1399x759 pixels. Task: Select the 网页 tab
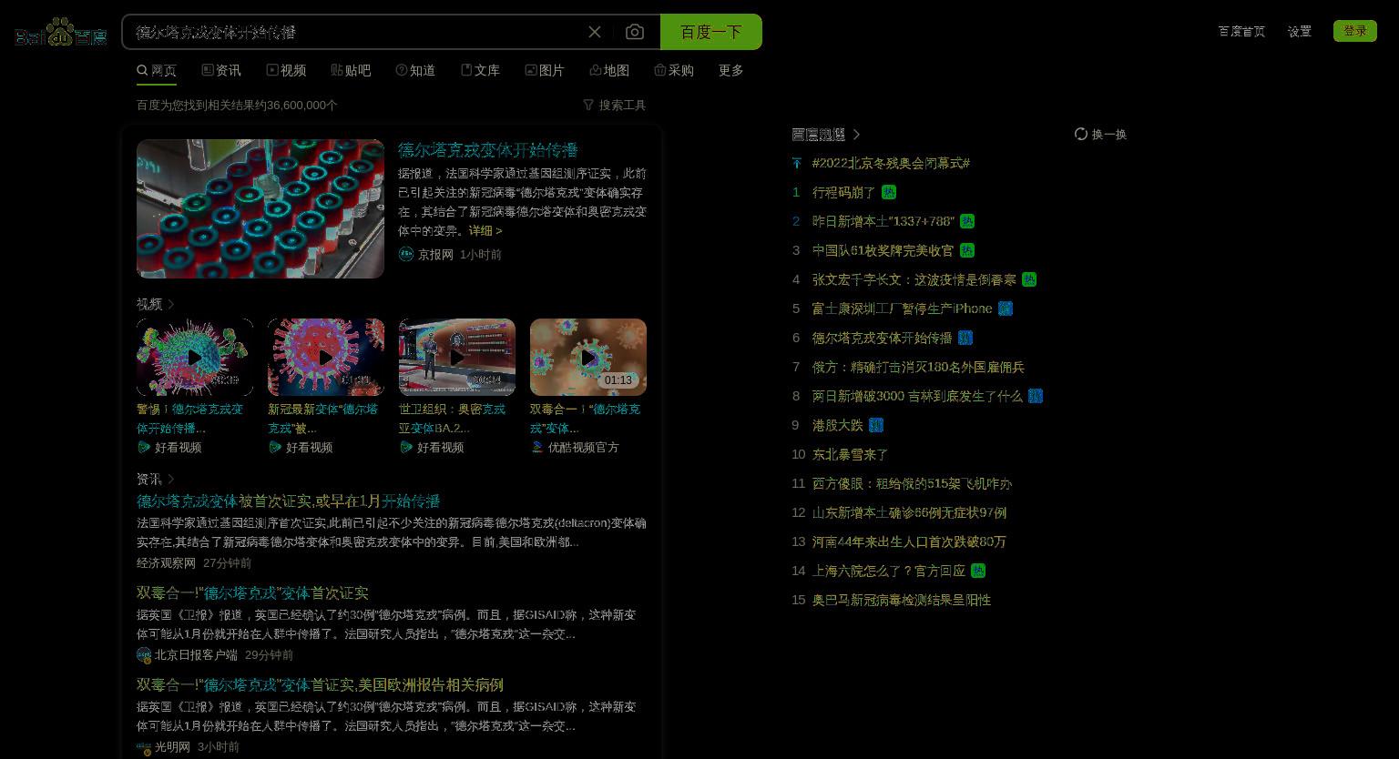(x=157, y=70)
